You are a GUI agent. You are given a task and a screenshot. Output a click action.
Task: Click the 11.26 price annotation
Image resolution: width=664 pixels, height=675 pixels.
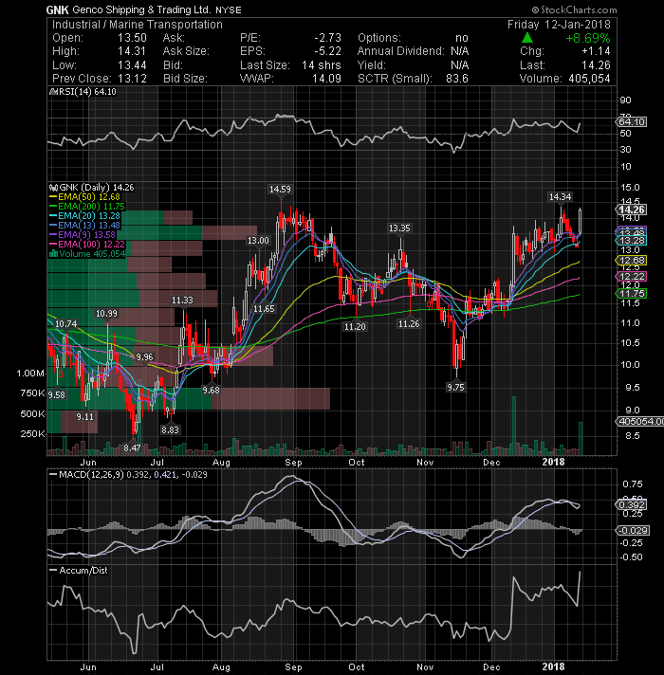pyautogui.click(x=409, y=323)
